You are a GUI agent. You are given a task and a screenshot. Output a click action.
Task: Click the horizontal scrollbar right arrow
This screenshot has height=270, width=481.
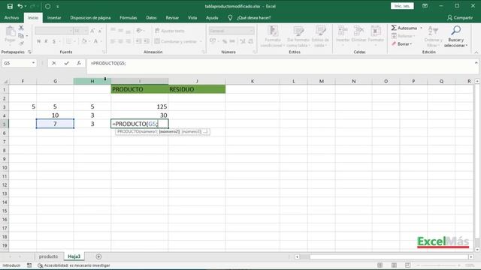coord(471,256)
